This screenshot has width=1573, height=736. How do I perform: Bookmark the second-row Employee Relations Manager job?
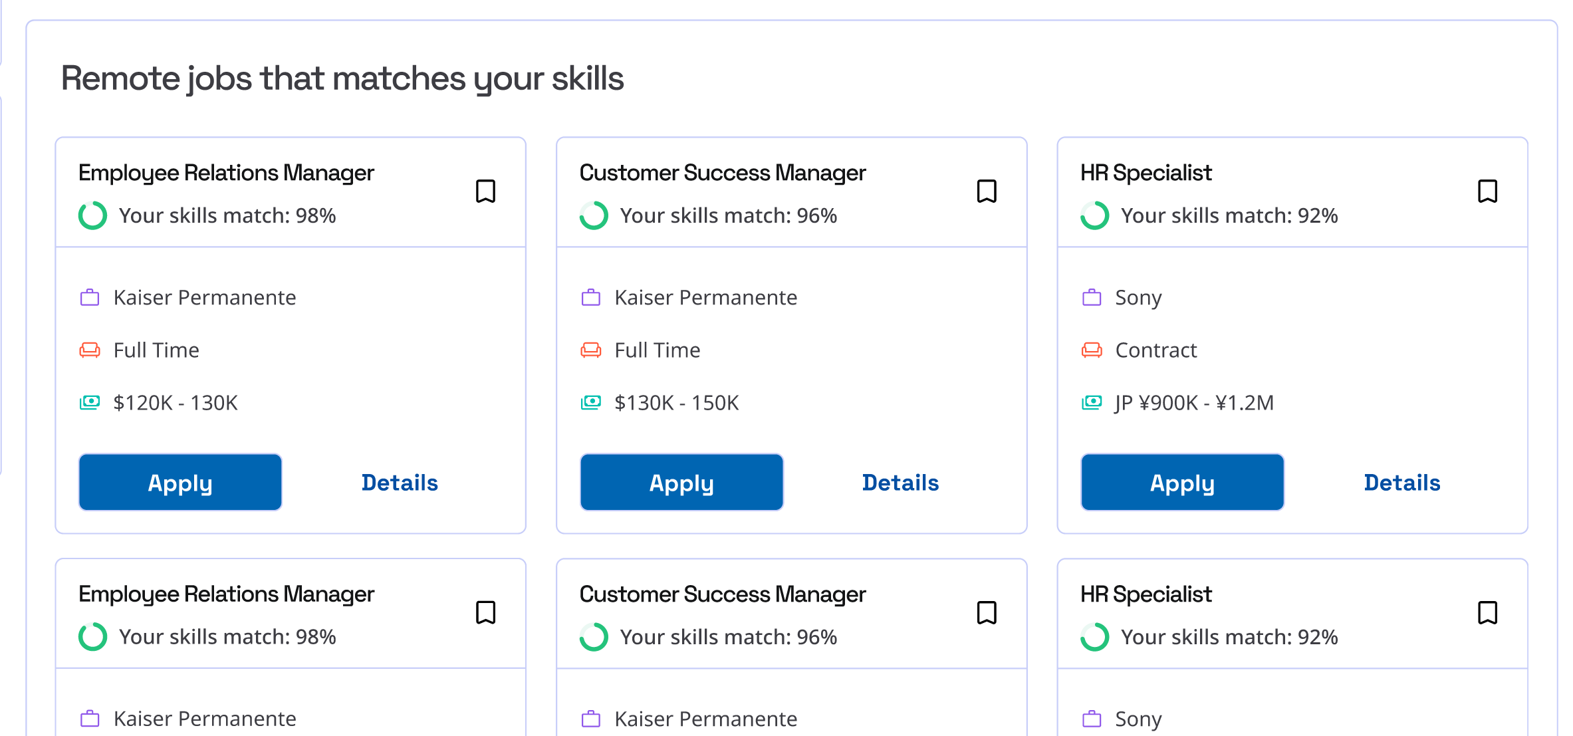coord(485,612)
